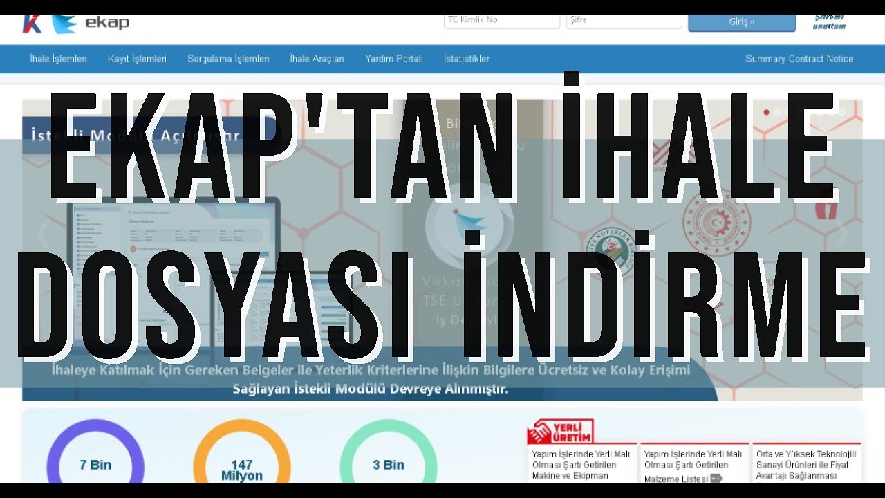This screenshot has height=498, width=885.
Task: Select the active red carousel dot
Action: 766,112
